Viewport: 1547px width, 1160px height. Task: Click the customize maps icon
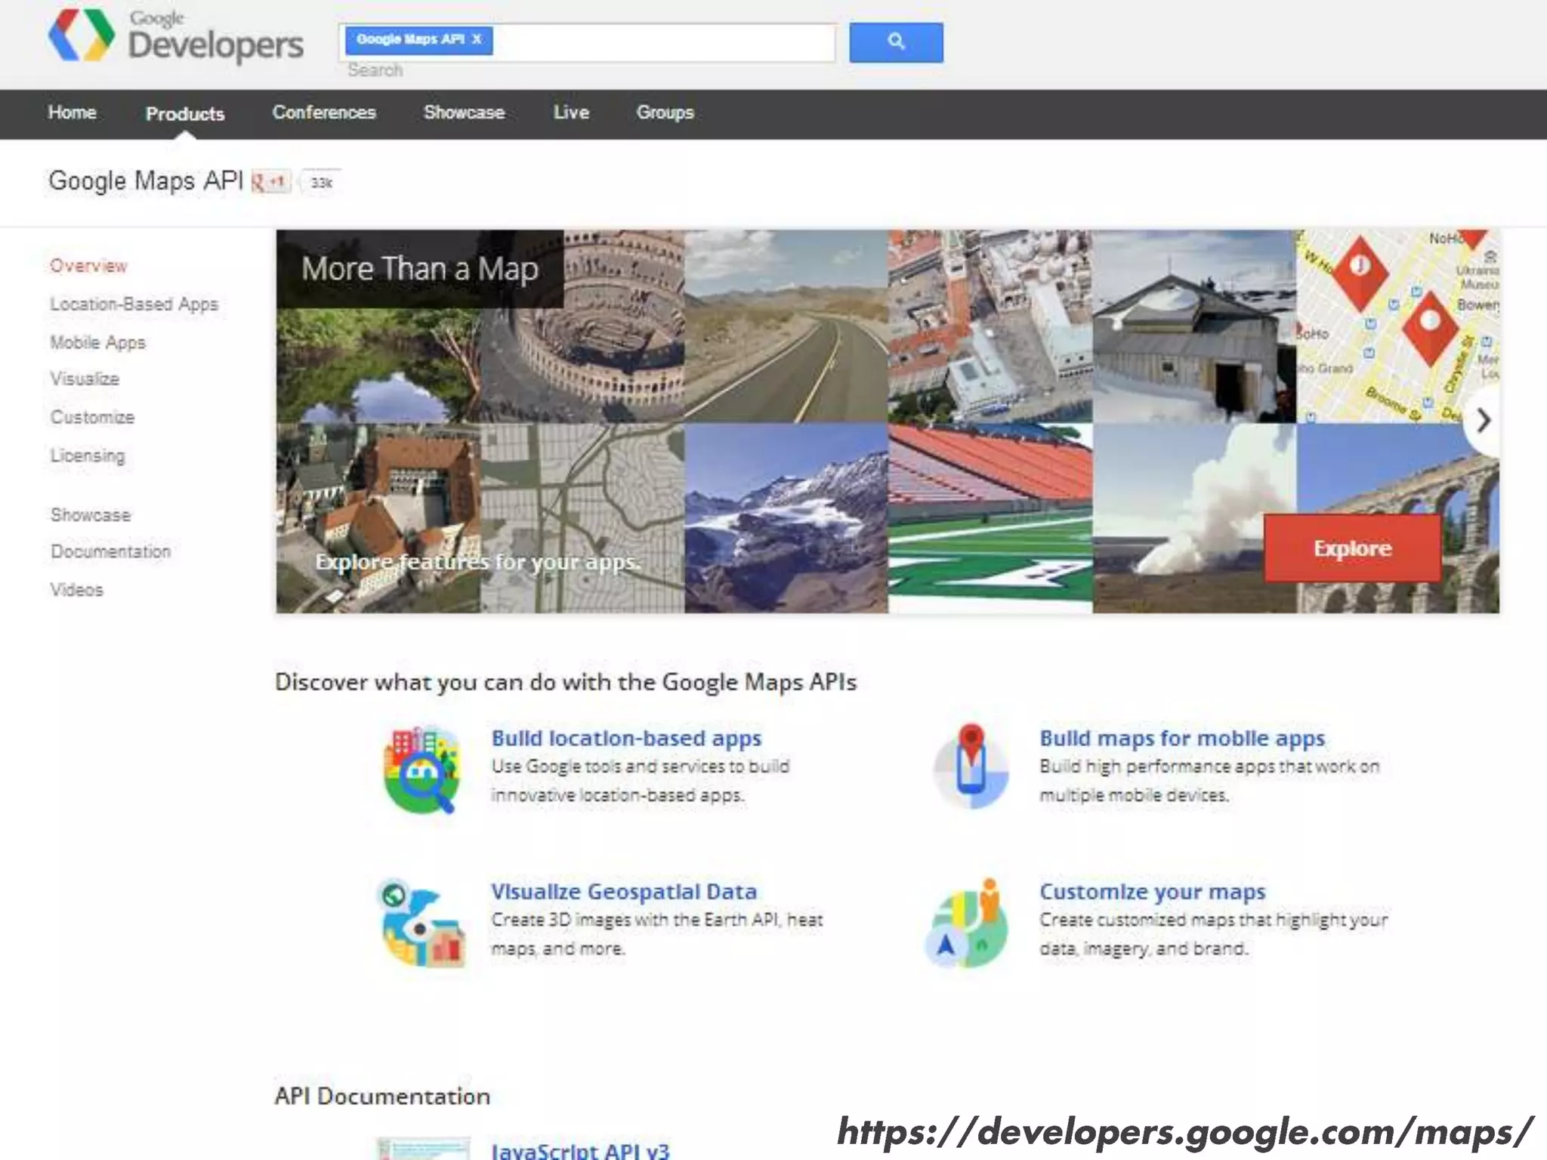click(x=968, y=923)
